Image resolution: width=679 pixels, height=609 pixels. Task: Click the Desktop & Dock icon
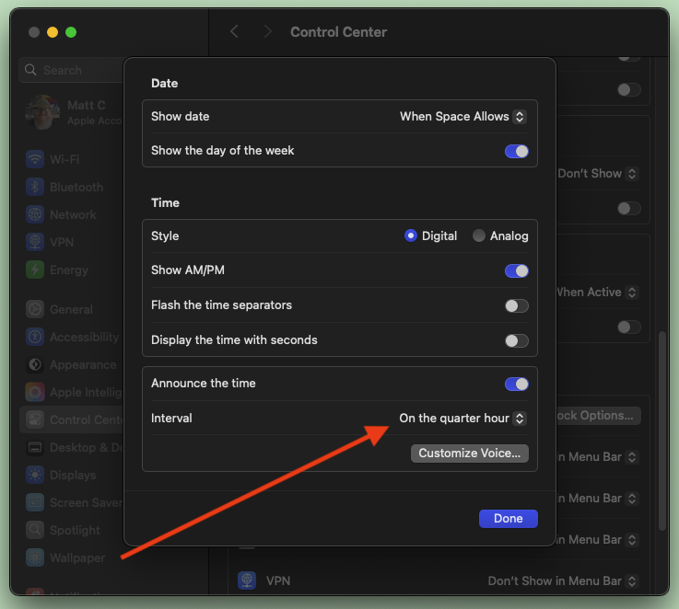(x=35, y=448)
